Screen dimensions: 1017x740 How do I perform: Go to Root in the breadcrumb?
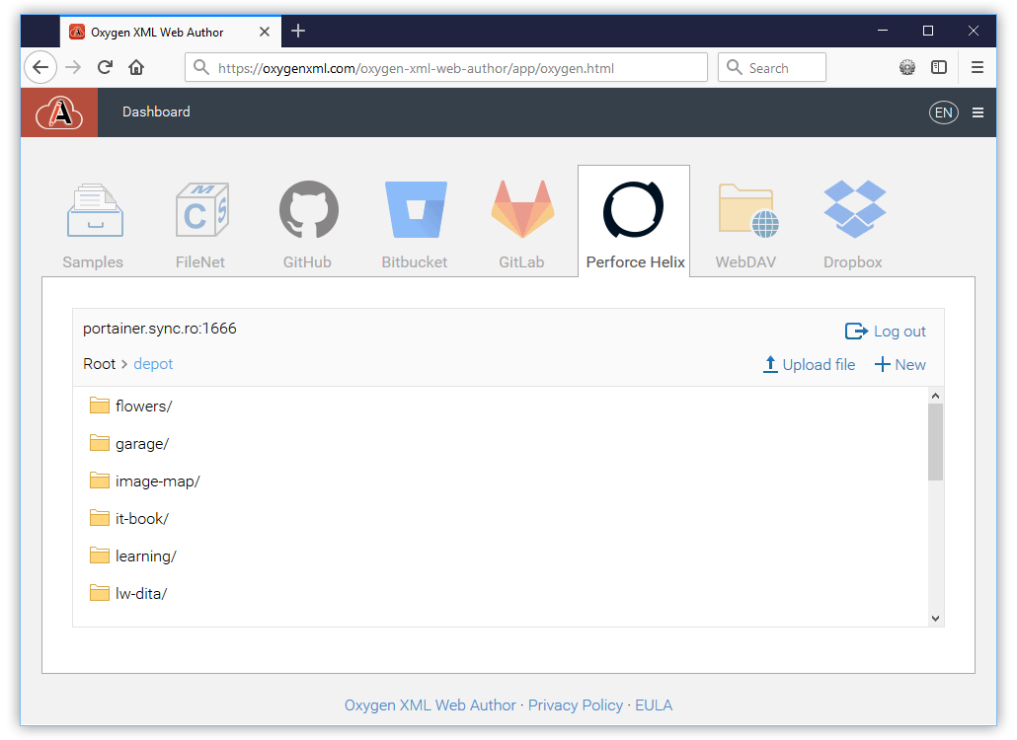(100, 363)
